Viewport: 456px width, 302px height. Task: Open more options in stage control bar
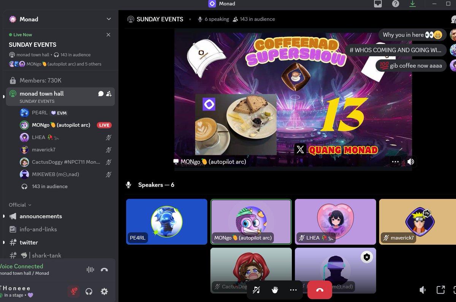[293, 290]
